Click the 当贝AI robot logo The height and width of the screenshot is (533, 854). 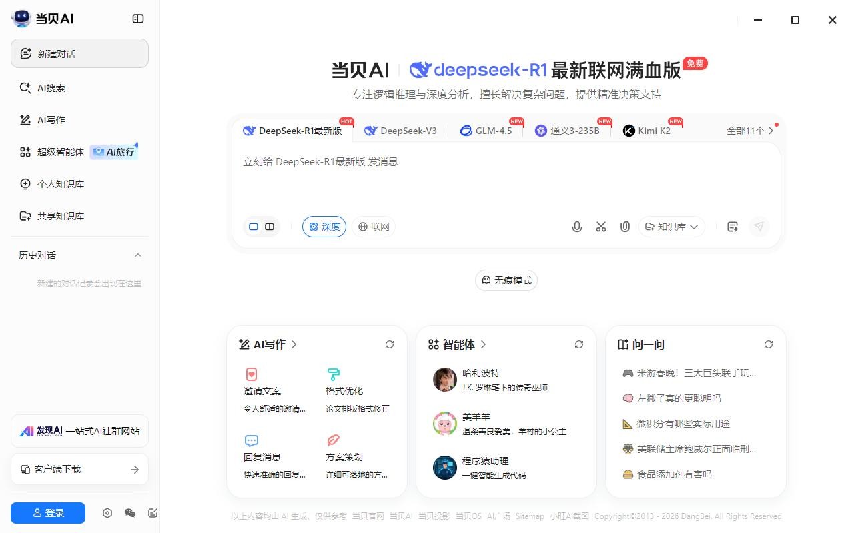[21, 18]
